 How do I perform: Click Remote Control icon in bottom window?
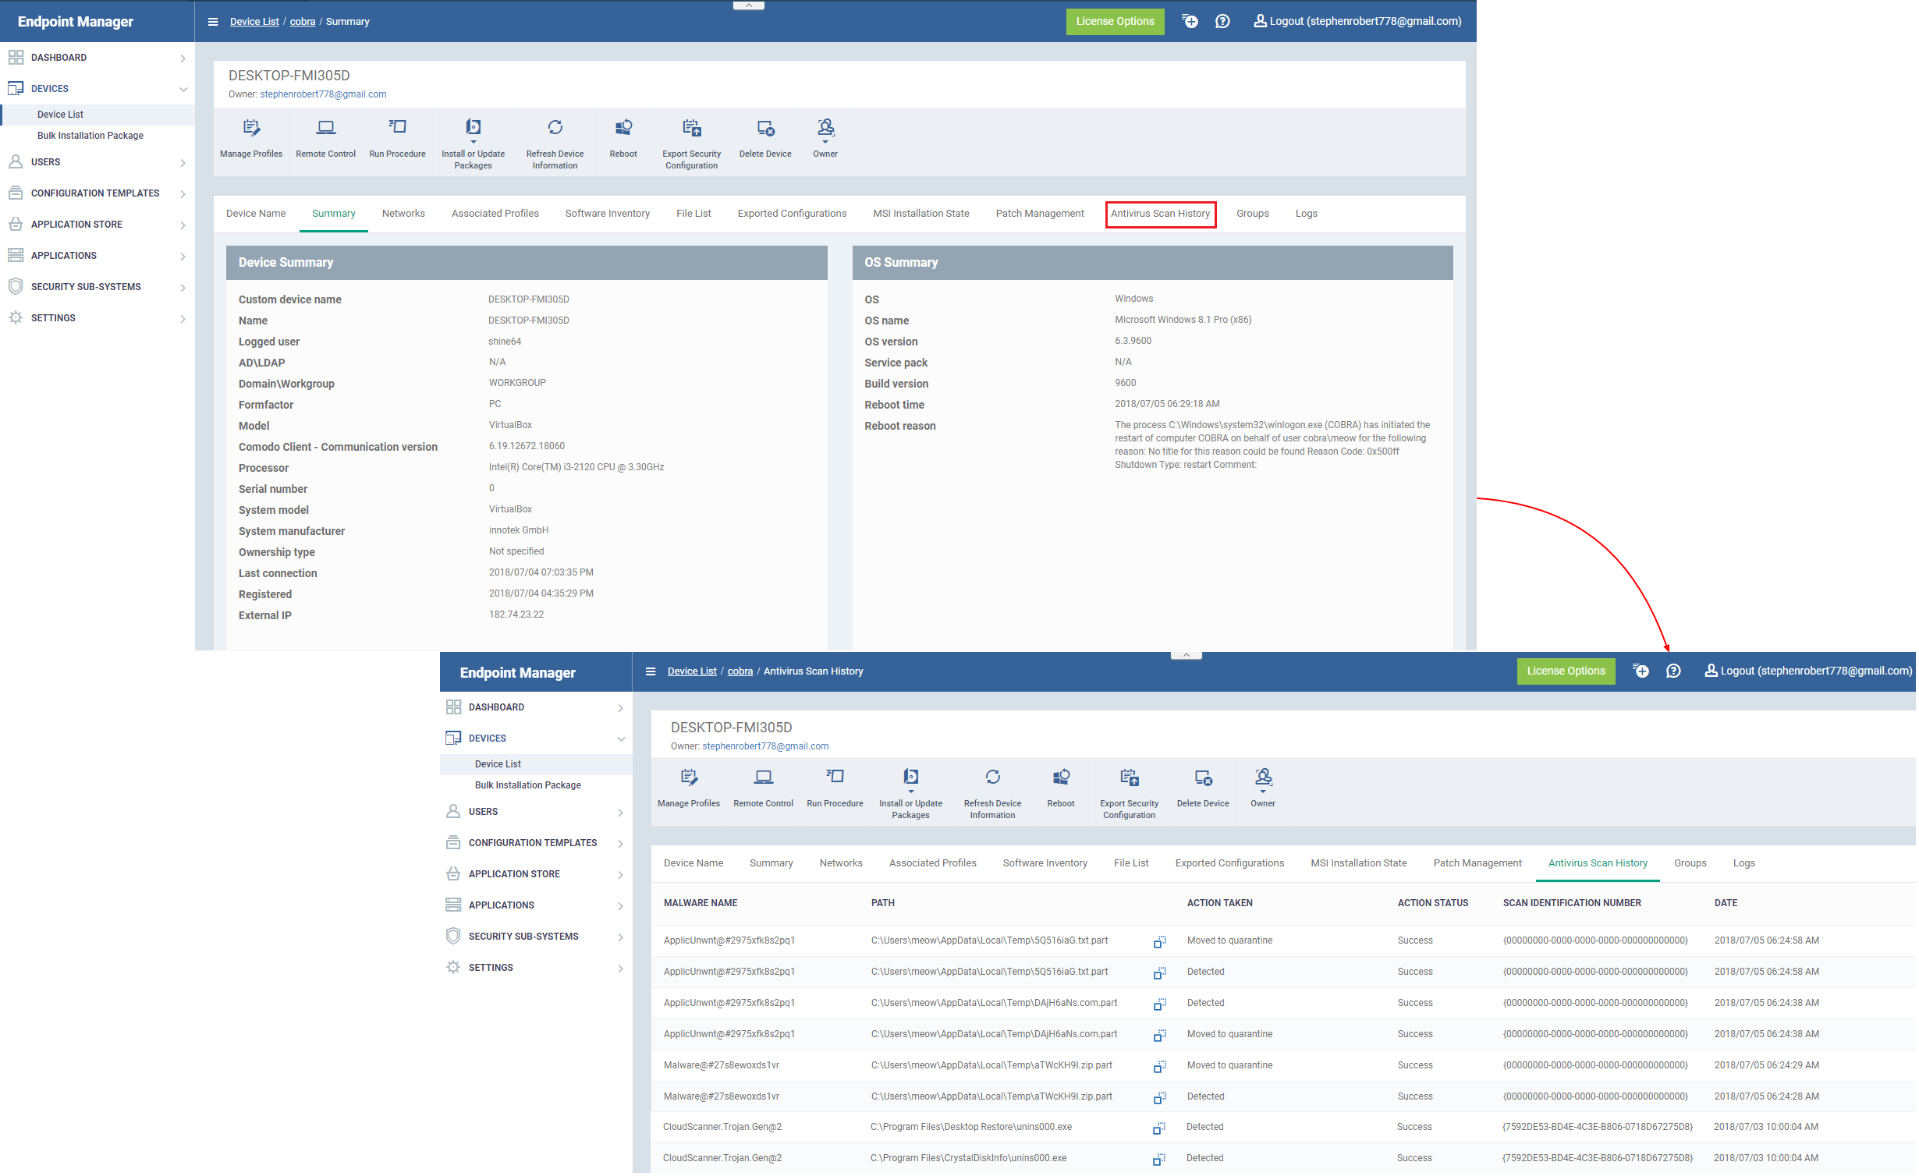[x=764, y=778]
